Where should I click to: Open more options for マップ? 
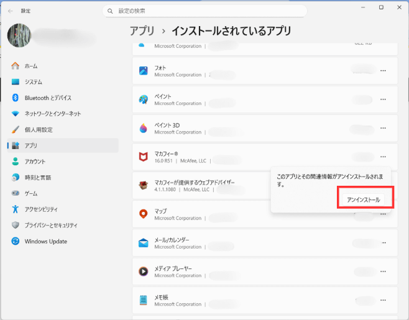[x=383, y=214]
